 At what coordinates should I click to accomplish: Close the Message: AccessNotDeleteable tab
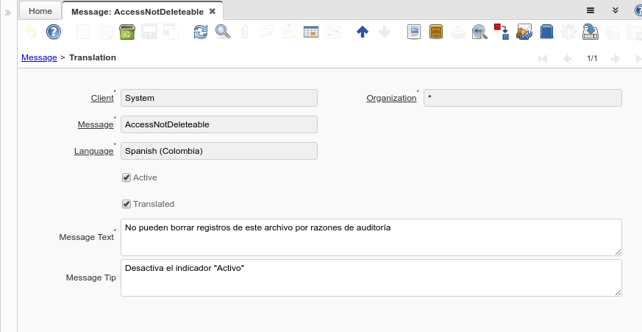point(213,11)
